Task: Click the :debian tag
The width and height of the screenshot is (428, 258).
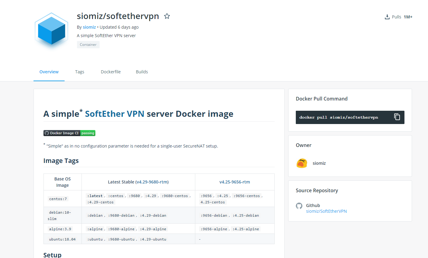Action: pos(95,215)
